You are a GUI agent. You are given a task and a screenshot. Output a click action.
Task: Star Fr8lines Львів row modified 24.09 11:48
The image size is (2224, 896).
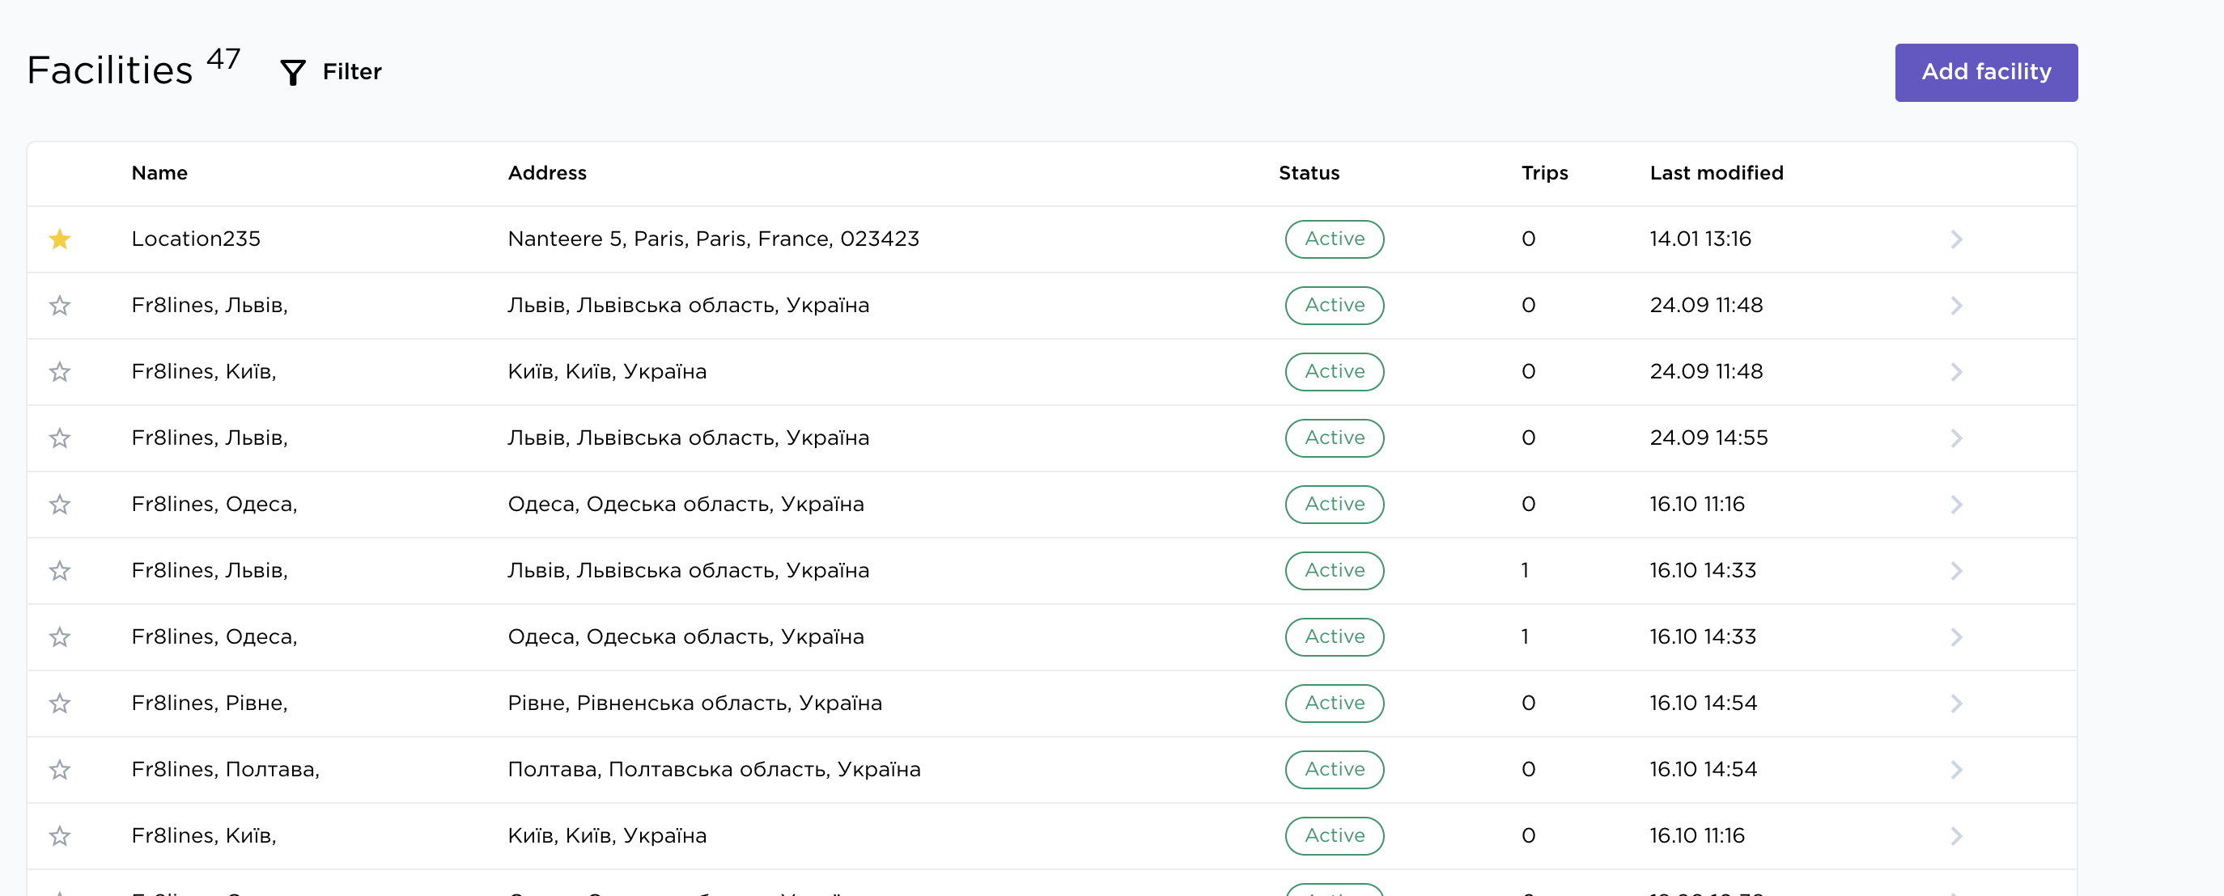(x=60, y=306)
